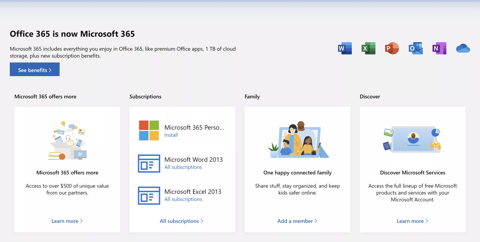
Task: Open the Outlook app icon
Action: (x=415, y=48)
